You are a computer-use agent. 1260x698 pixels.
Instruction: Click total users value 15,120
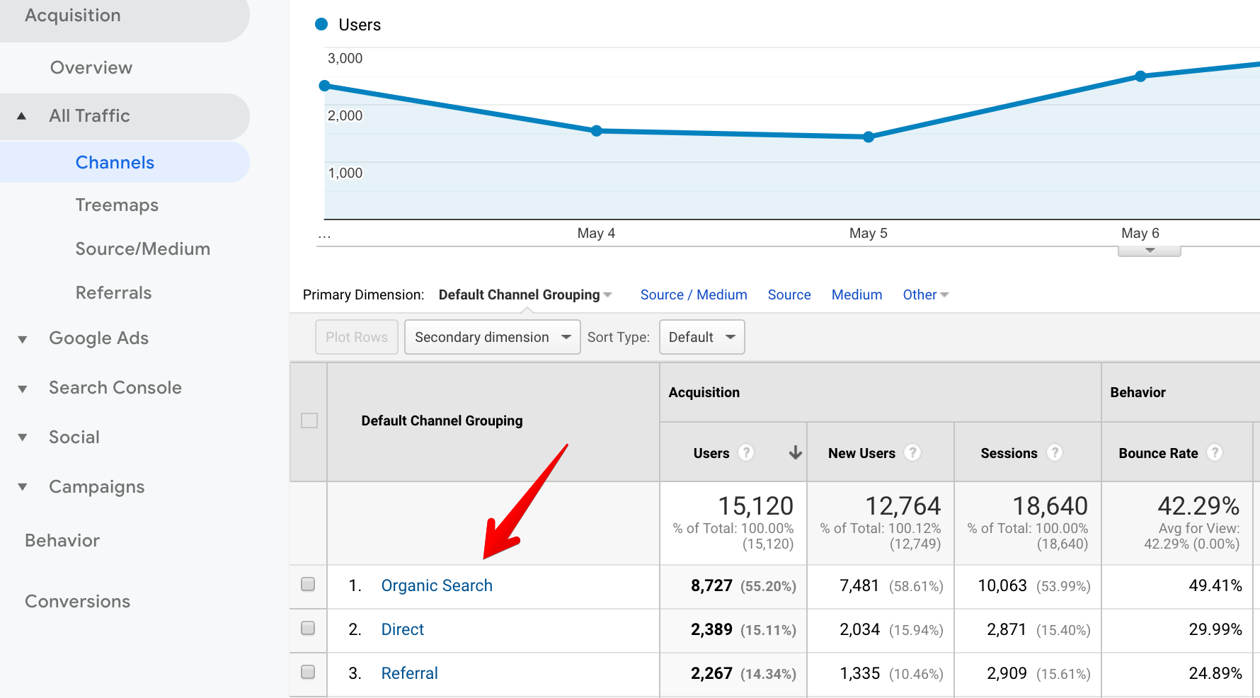(755, 505)
